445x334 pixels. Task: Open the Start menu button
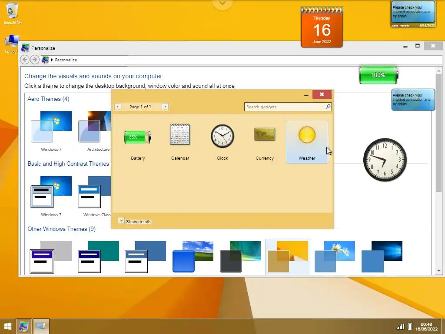tap(8, 326)
